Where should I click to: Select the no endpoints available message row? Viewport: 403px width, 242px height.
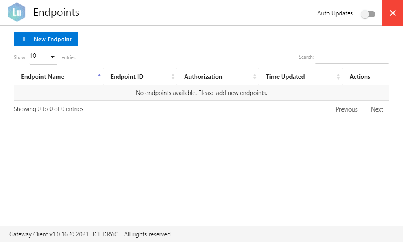point(201,93)
